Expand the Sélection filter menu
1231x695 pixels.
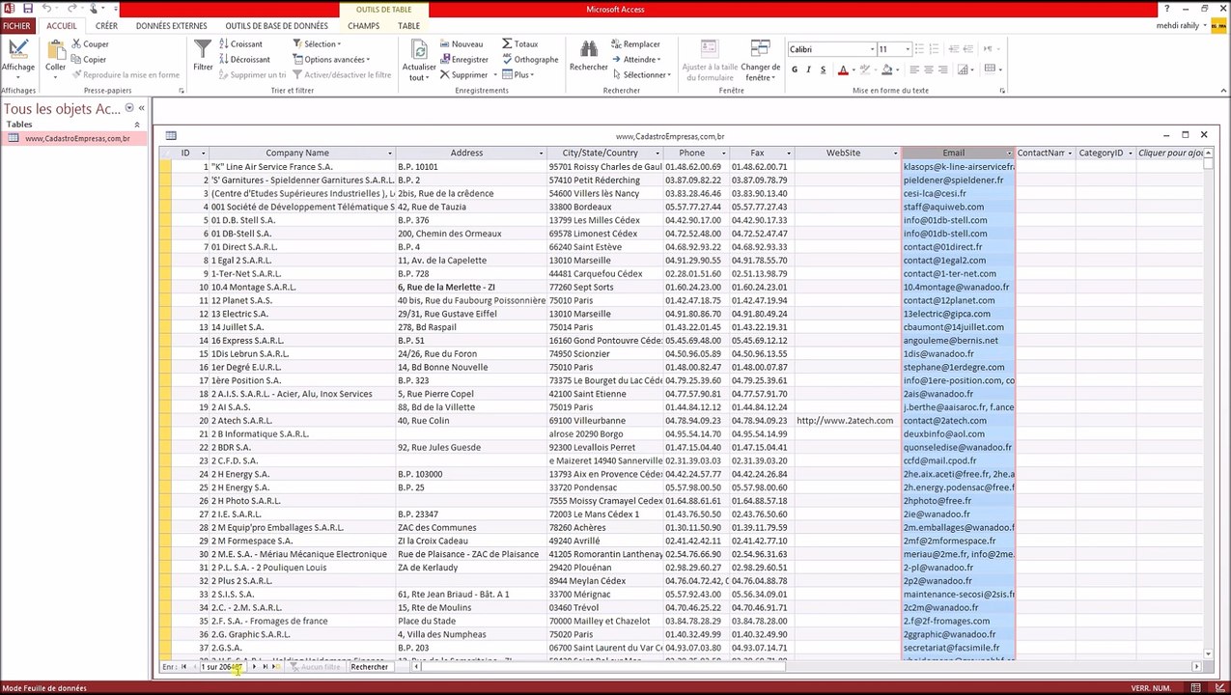coord(317,44)
